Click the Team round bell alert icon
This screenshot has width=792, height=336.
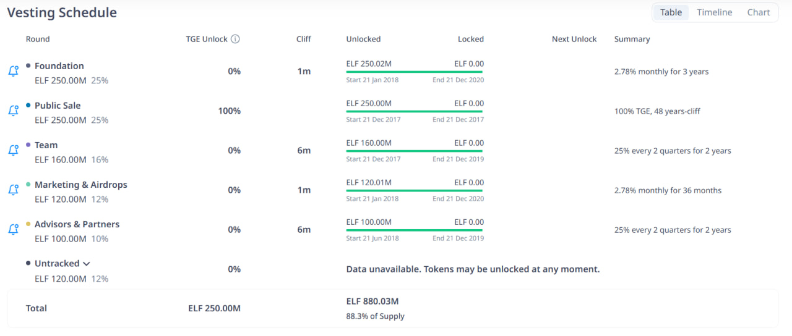(13, 151)
